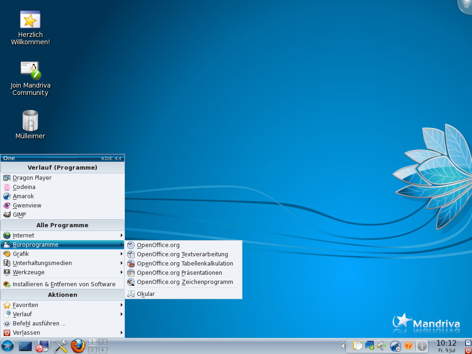Click the Mandriva star menu launcher
Screen dimensions: 472x354
click(x=7, y=346)
